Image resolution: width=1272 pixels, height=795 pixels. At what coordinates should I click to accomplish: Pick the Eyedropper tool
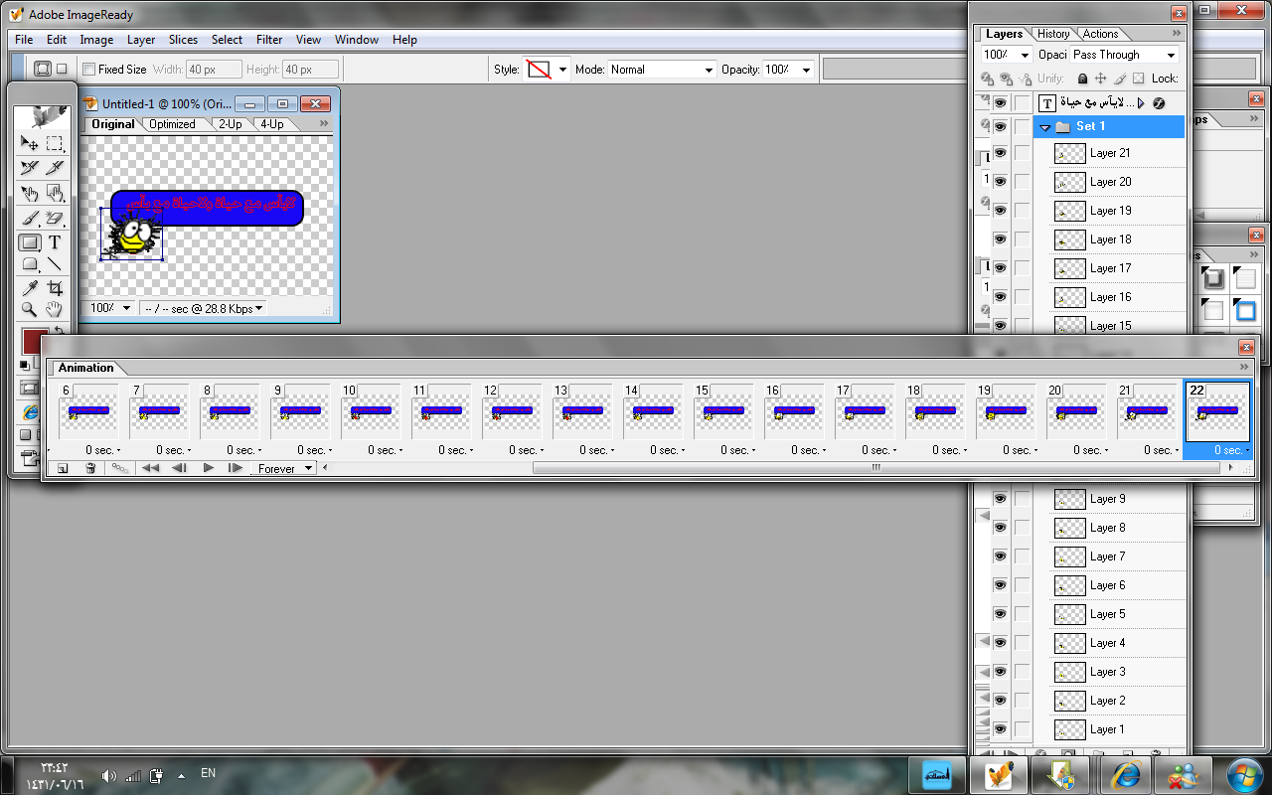(x=30, y=288)
